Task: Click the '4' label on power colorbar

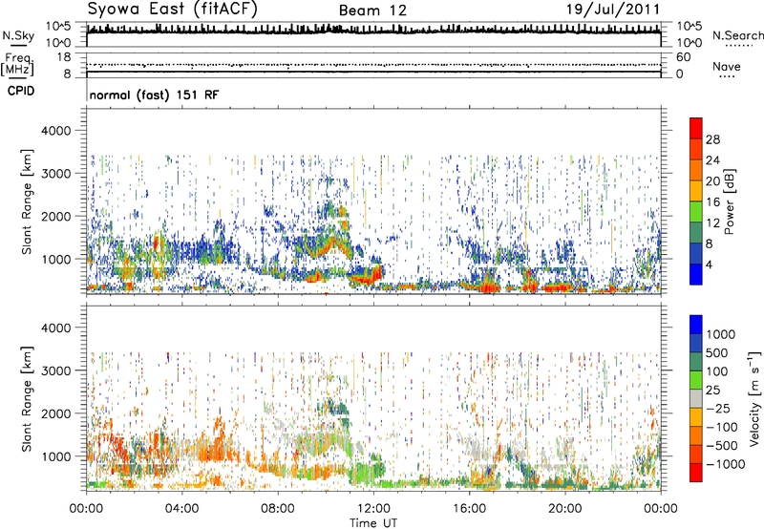Action: tap(709, 265)
